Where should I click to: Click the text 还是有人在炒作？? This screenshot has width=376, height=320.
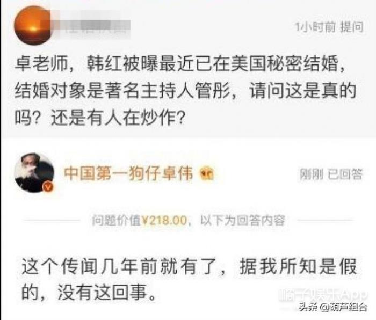[118, 118]
